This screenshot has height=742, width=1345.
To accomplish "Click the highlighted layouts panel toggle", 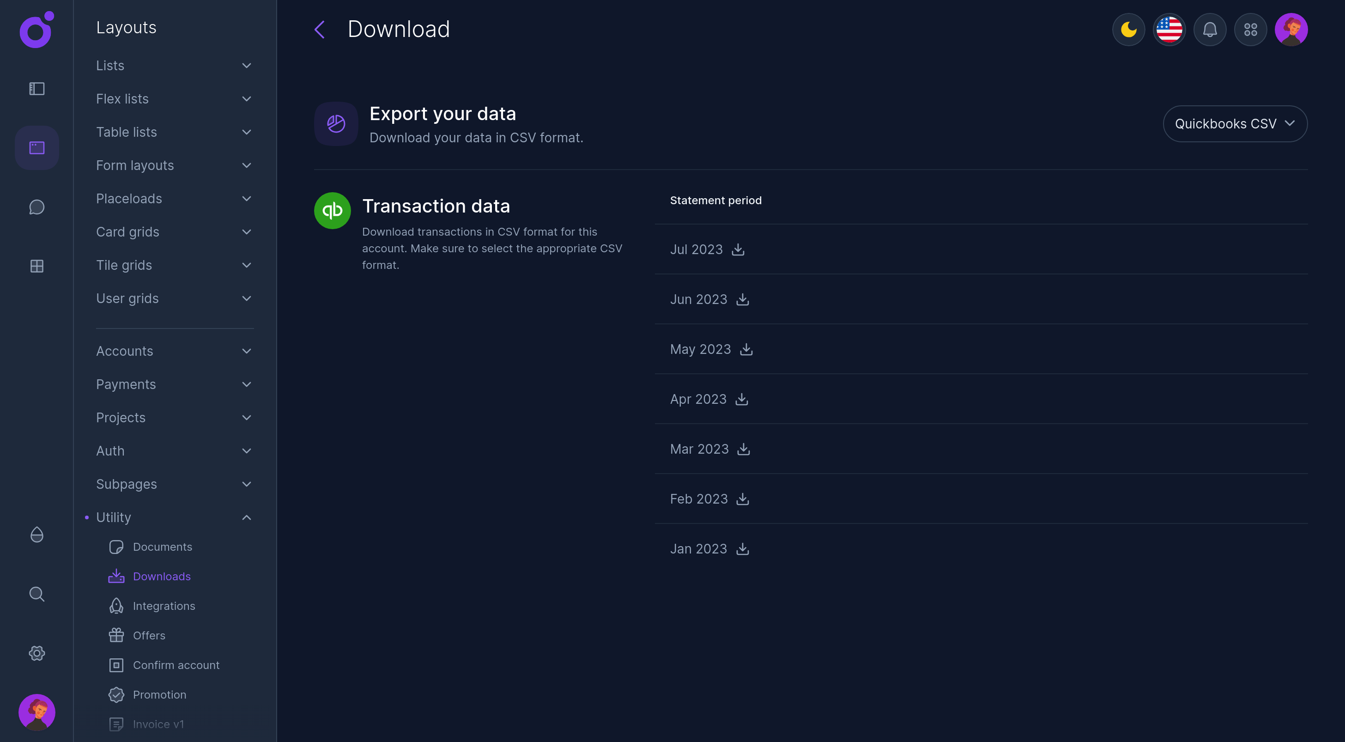I will 36,148.
